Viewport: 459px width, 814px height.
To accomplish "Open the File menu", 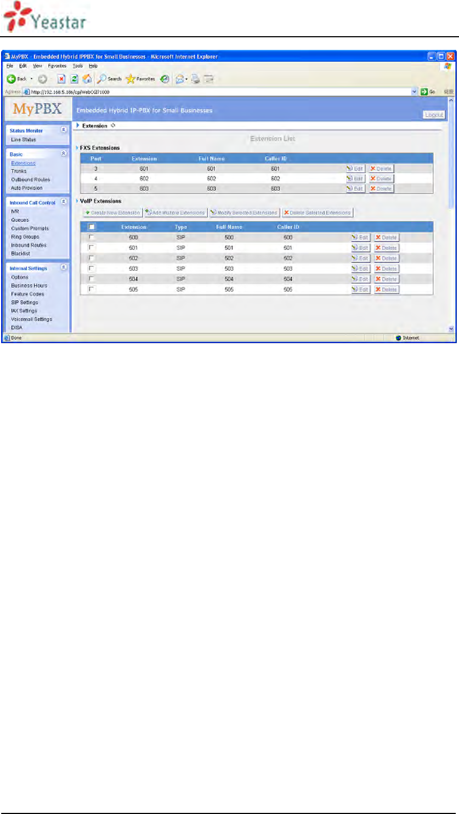I will point(9,66).
